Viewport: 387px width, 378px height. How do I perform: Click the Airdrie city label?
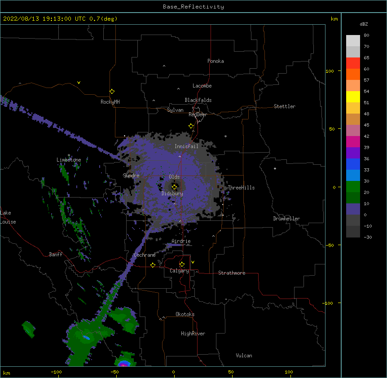click(181, 241)
